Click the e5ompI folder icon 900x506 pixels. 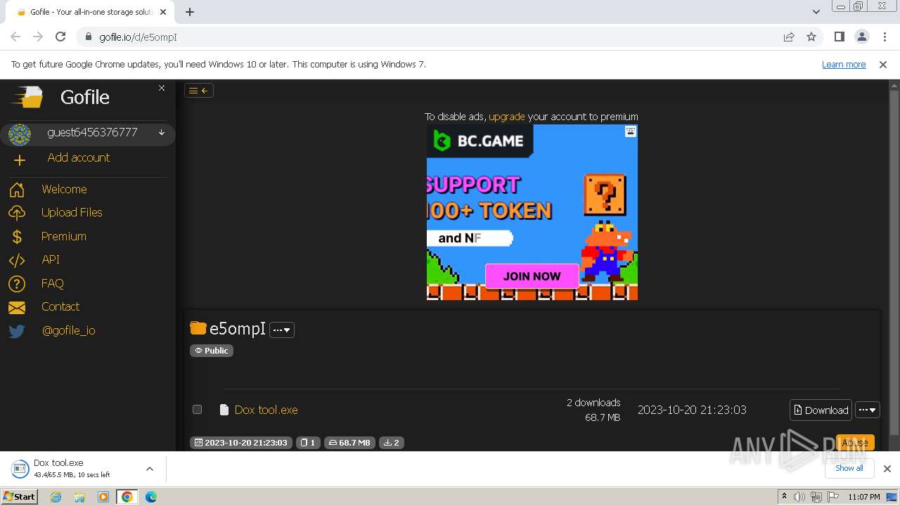click(x=198, y=328)
